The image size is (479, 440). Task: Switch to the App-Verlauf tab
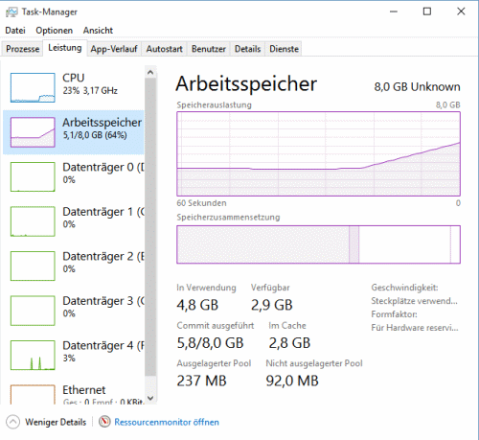114,49
